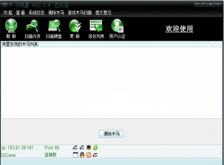
Task: Click the orange Sogou S icon
Action: point(89,155)
